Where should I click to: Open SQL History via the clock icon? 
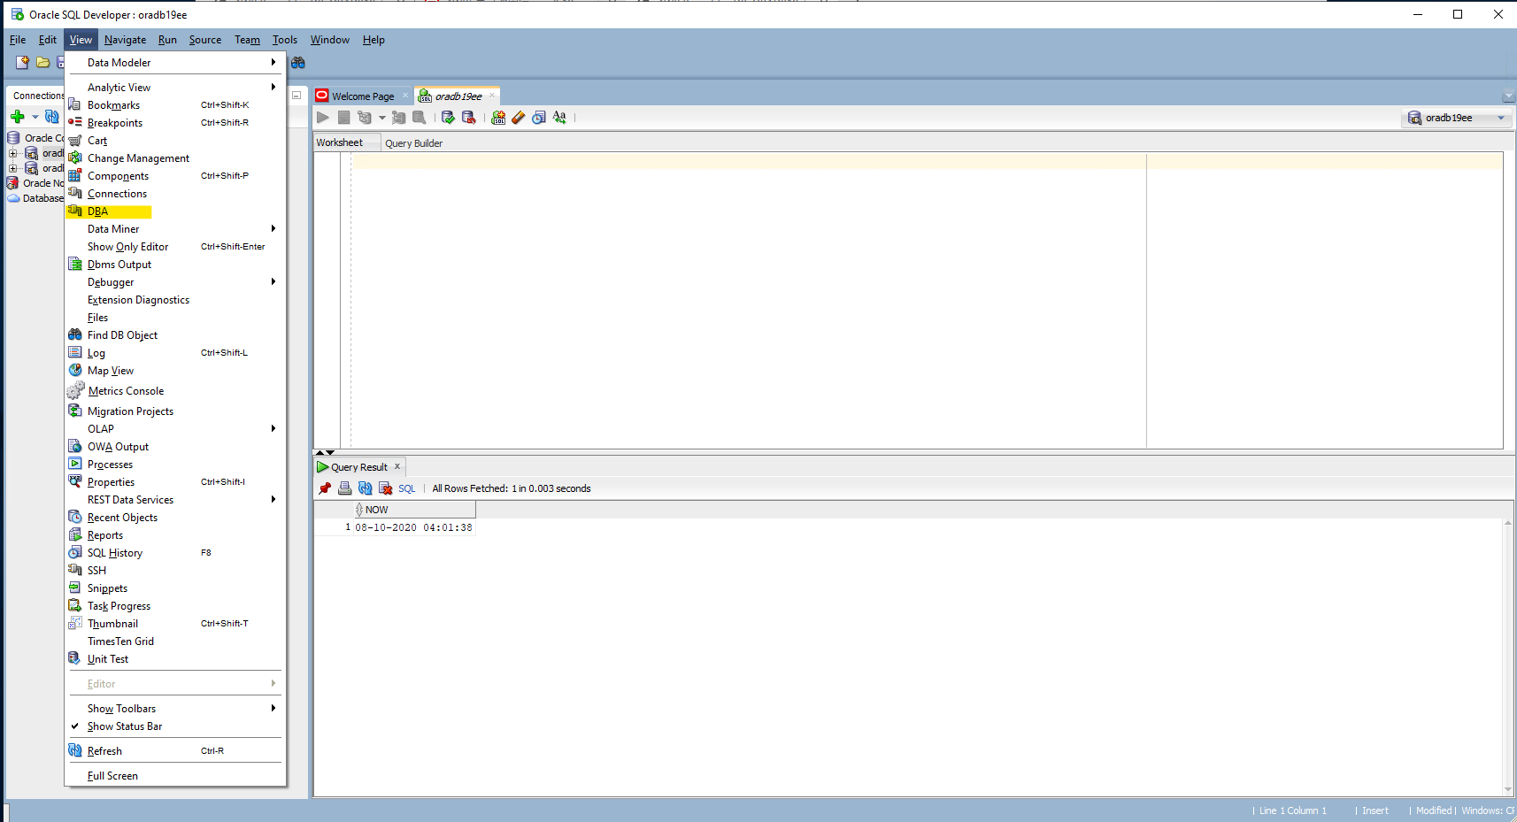tap(539, 118)
